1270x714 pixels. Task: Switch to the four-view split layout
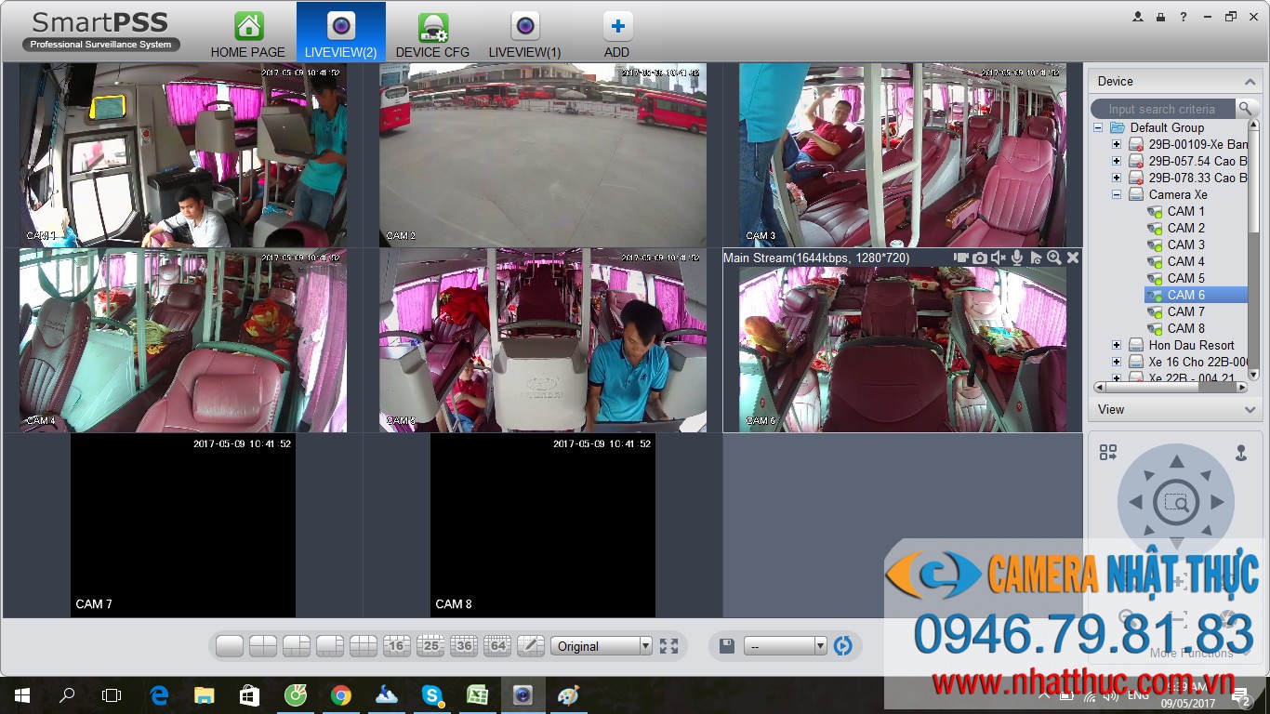coord(263,645)
